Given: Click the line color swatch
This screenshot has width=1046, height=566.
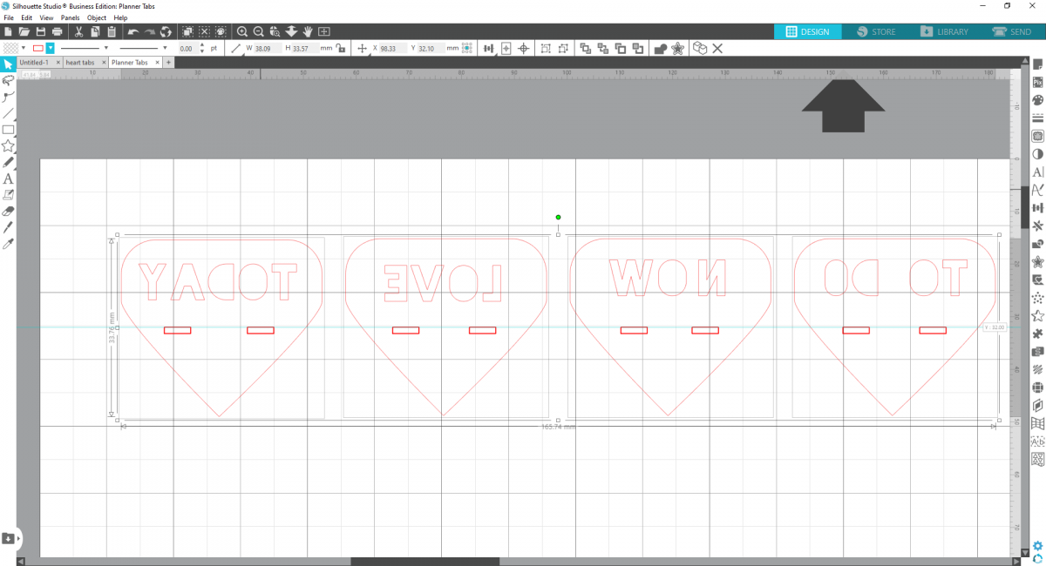Looking at the screenshot, I should pos(38,48).
